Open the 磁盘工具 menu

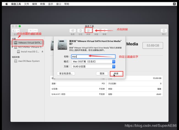[16, 4]
